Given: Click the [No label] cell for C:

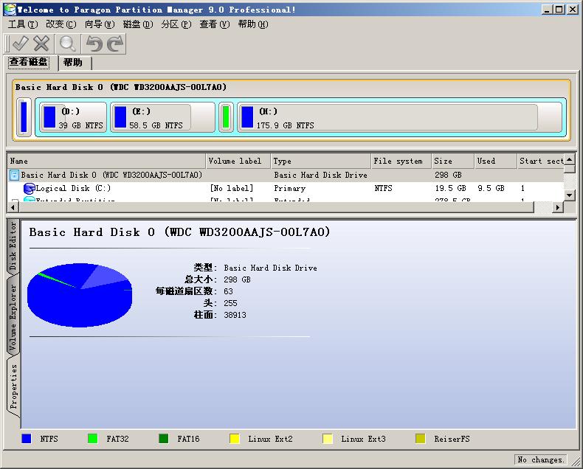Looking at the screenshot, I should 232,189.
